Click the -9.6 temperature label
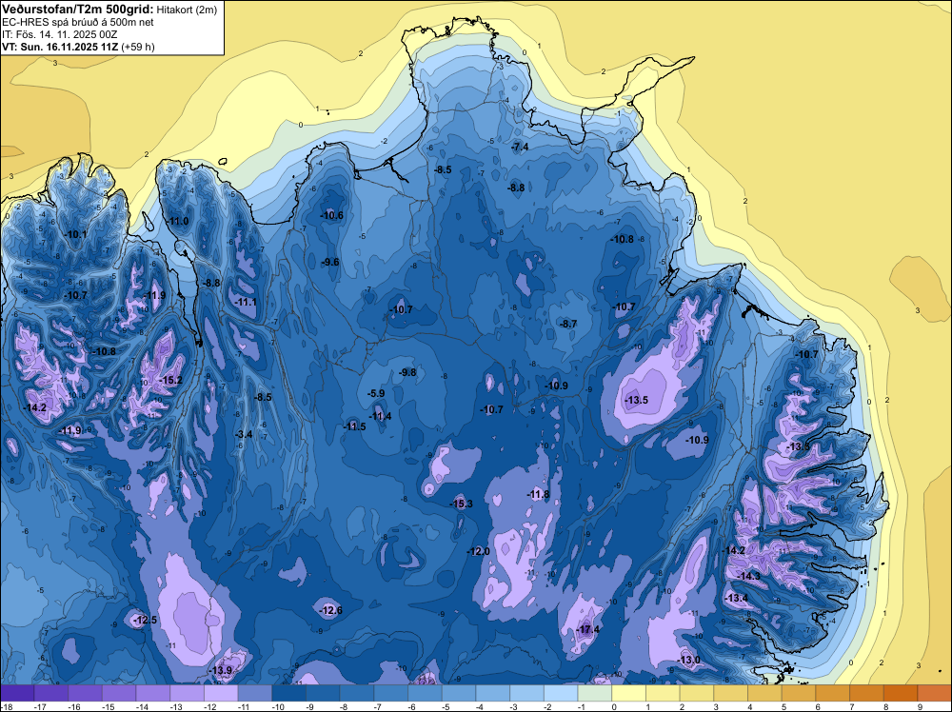The height and width of the screenshot is (712, 952). 330,262
